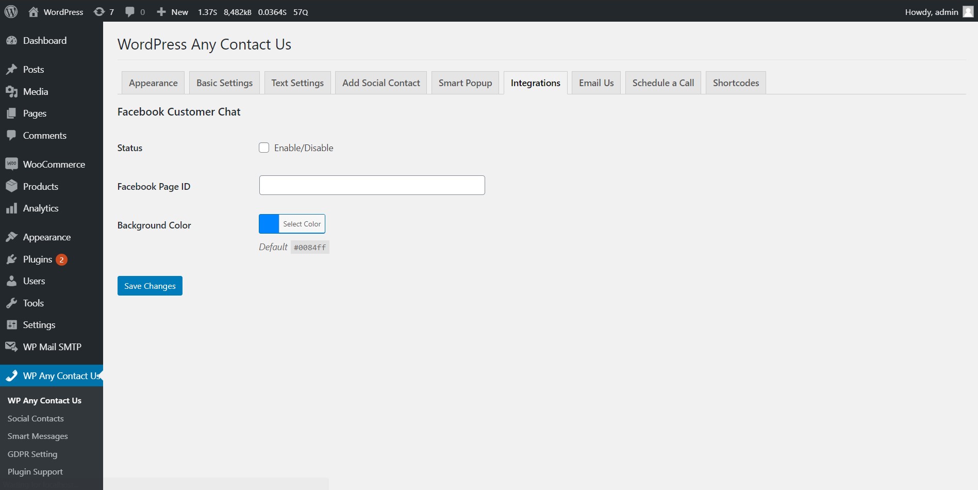Viewport: 978px width, 490px height.
Task: Open the updates icon showing 7
Action: pyautogui.click(x=99, y=12)
